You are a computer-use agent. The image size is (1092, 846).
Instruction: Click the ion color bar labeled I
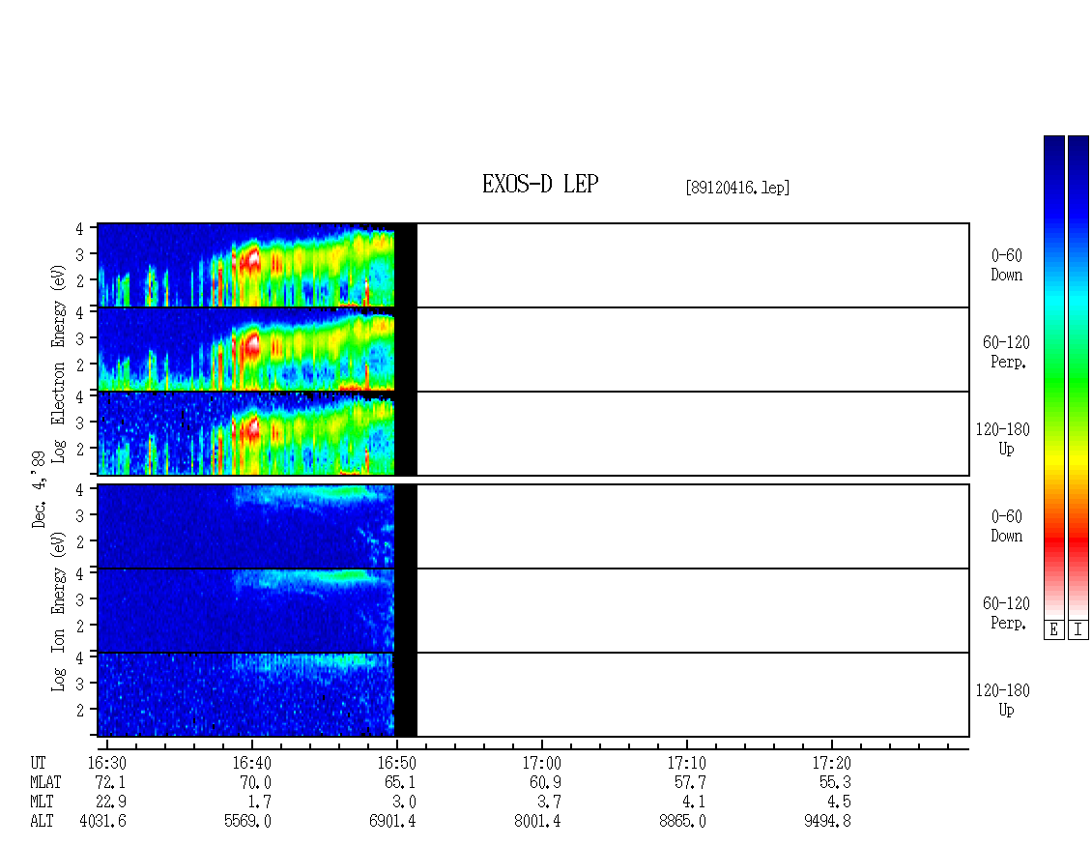(1078, 377)
